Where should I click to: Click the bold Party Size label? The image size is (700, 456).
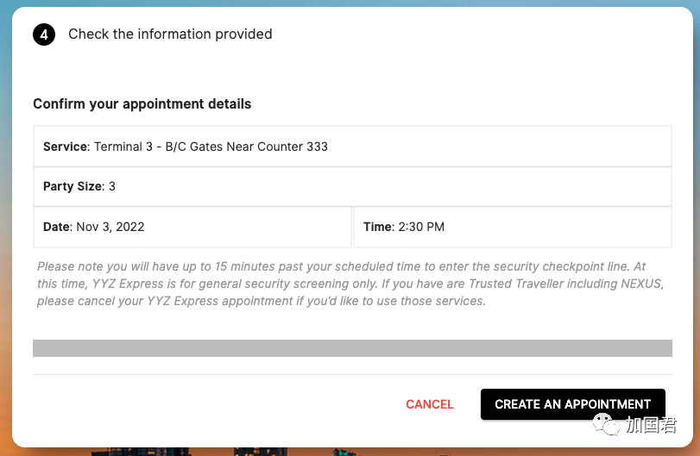(73, 186)
